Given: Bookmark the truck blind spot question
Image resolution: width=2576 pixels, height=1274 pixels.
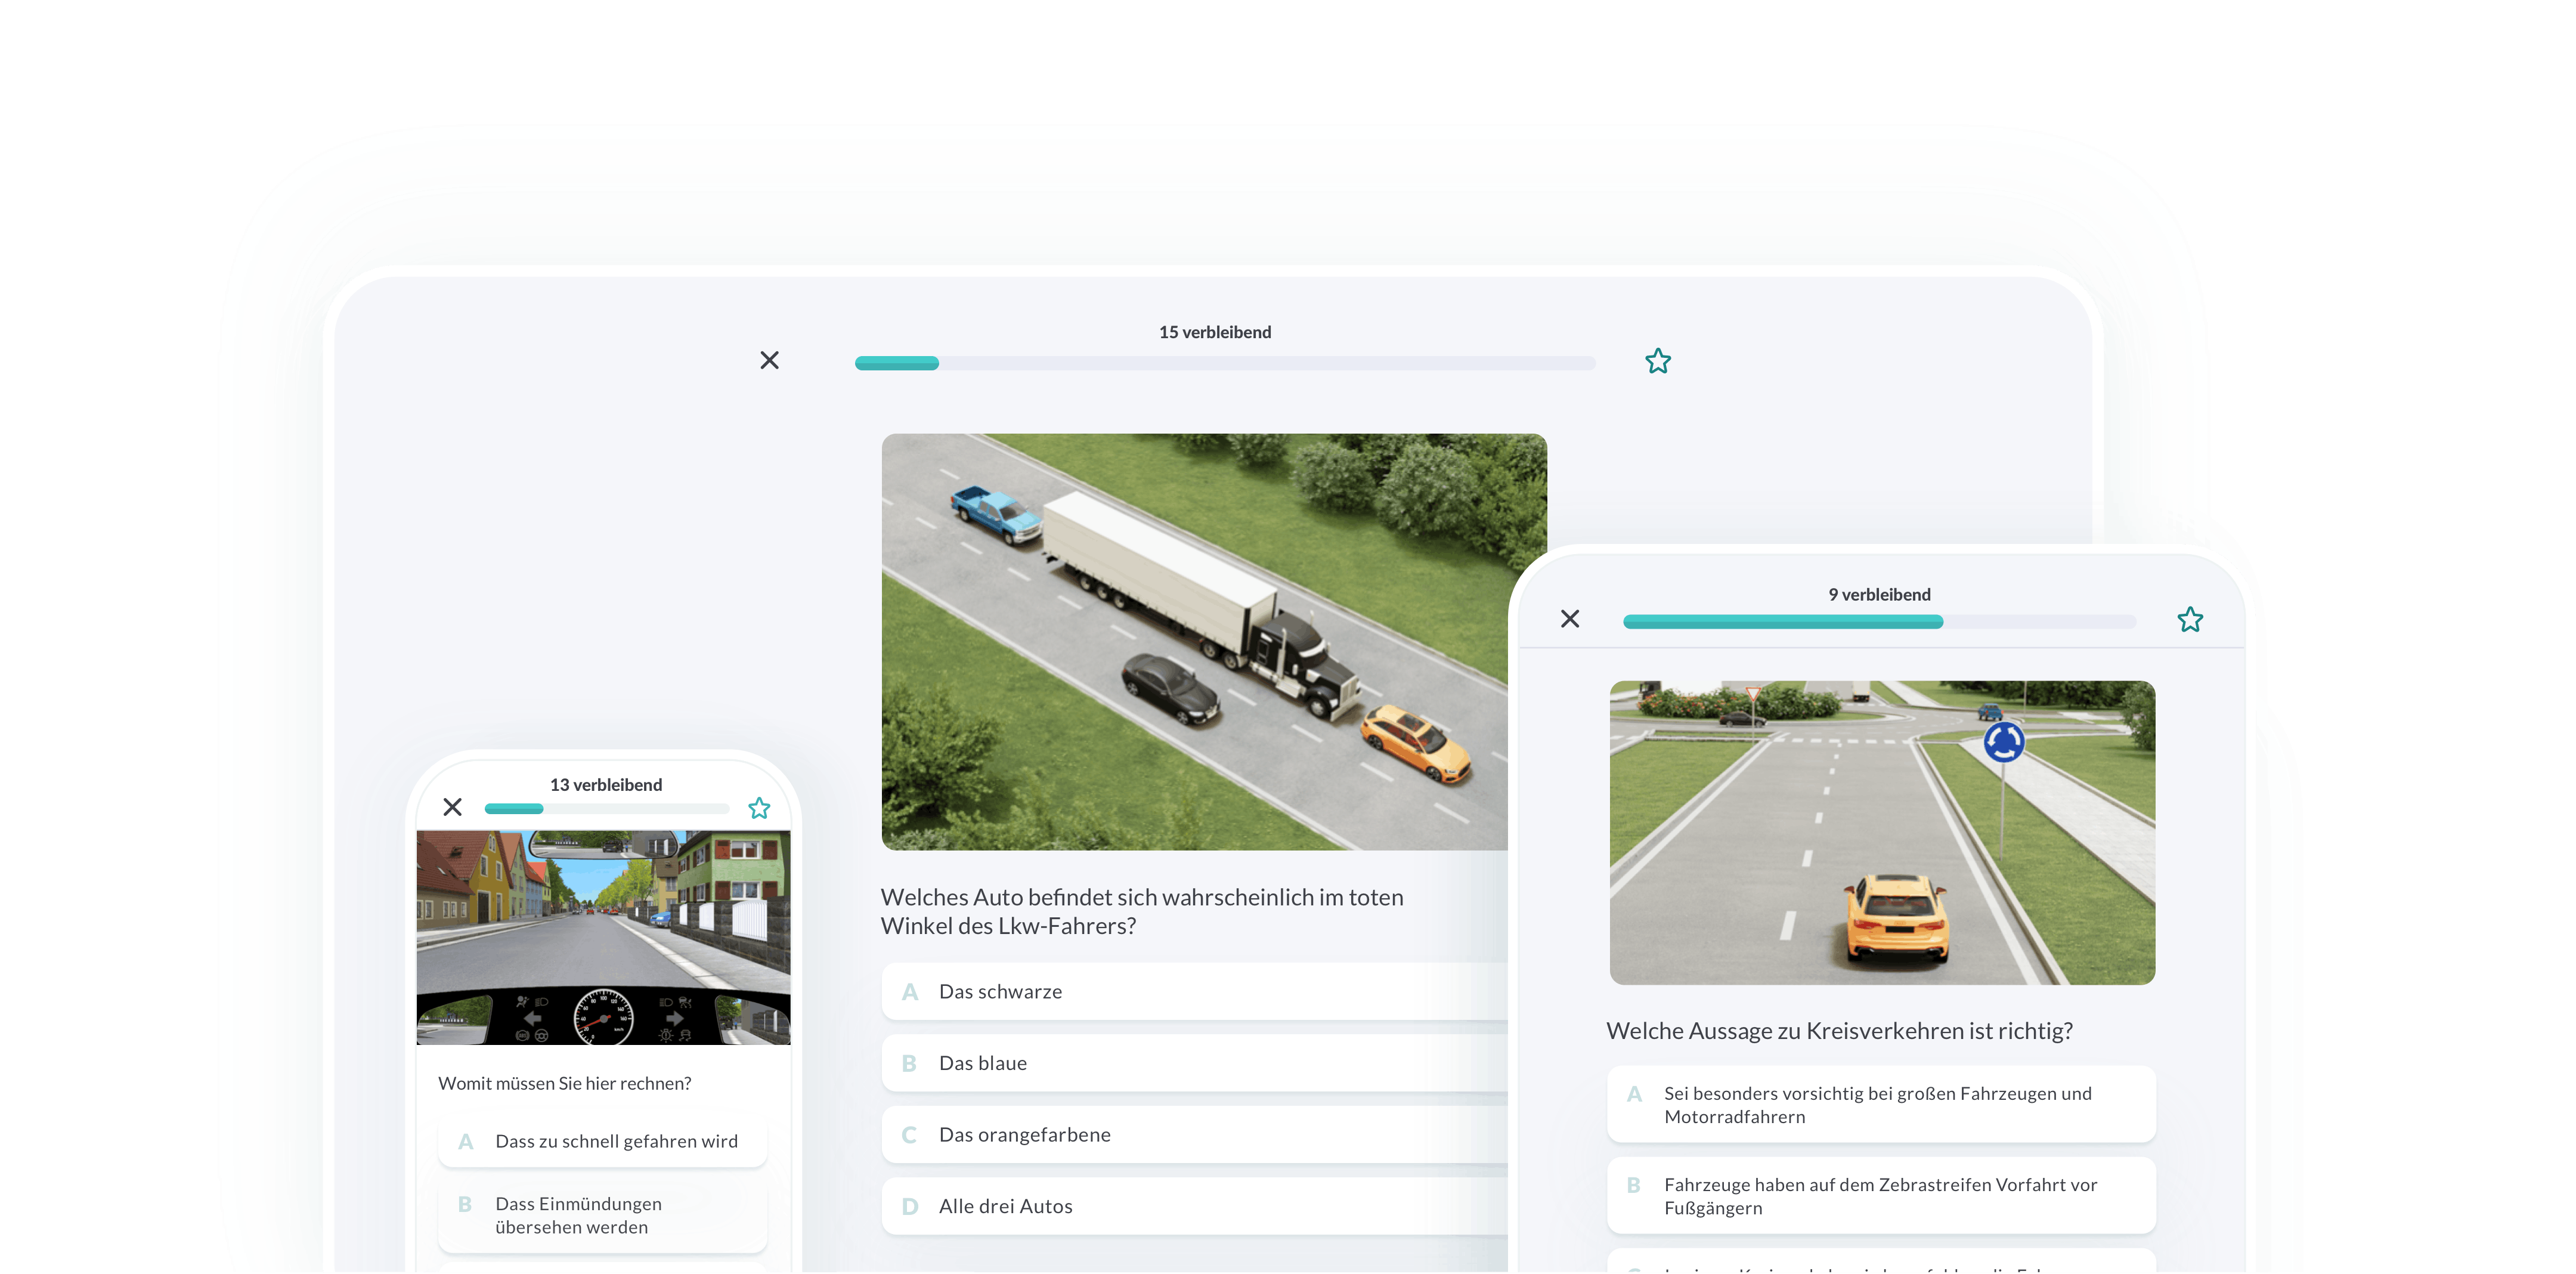Looking at the screenshot, I should tap(1658, 361).
